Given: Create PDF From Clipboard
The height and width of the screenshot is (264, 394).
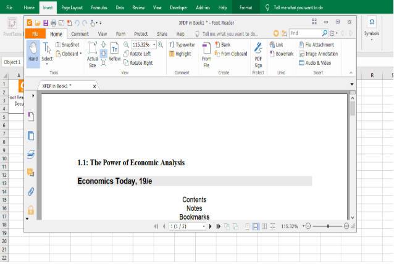Looking at the screenshot, I should click(231, 54).
